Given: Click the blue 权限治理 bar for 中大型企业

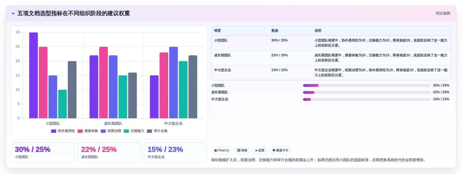Looking at the screenshot, I should (174, 83).
